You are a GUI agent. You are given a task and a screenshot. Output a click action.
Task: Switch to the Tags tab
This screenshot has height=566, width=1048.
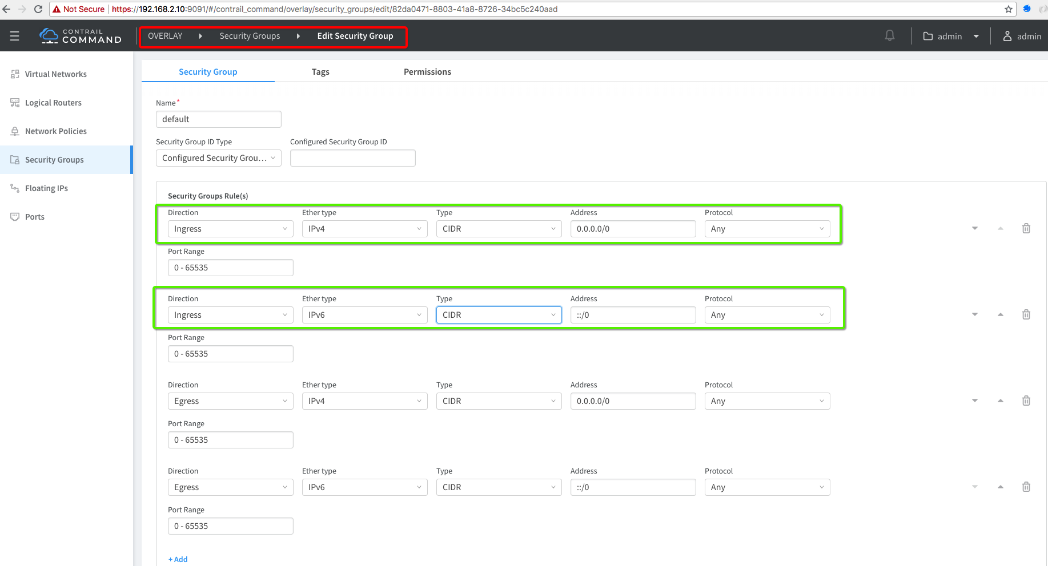coord(320,72)
